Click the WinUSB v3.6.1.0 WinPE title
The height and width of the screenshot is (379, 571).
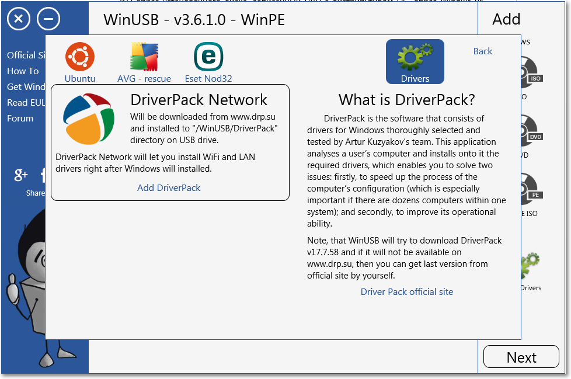194,20
